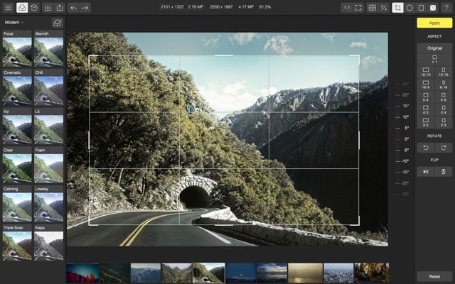Apply the Lit filter
Screen dimensions: 455x284
49,126
